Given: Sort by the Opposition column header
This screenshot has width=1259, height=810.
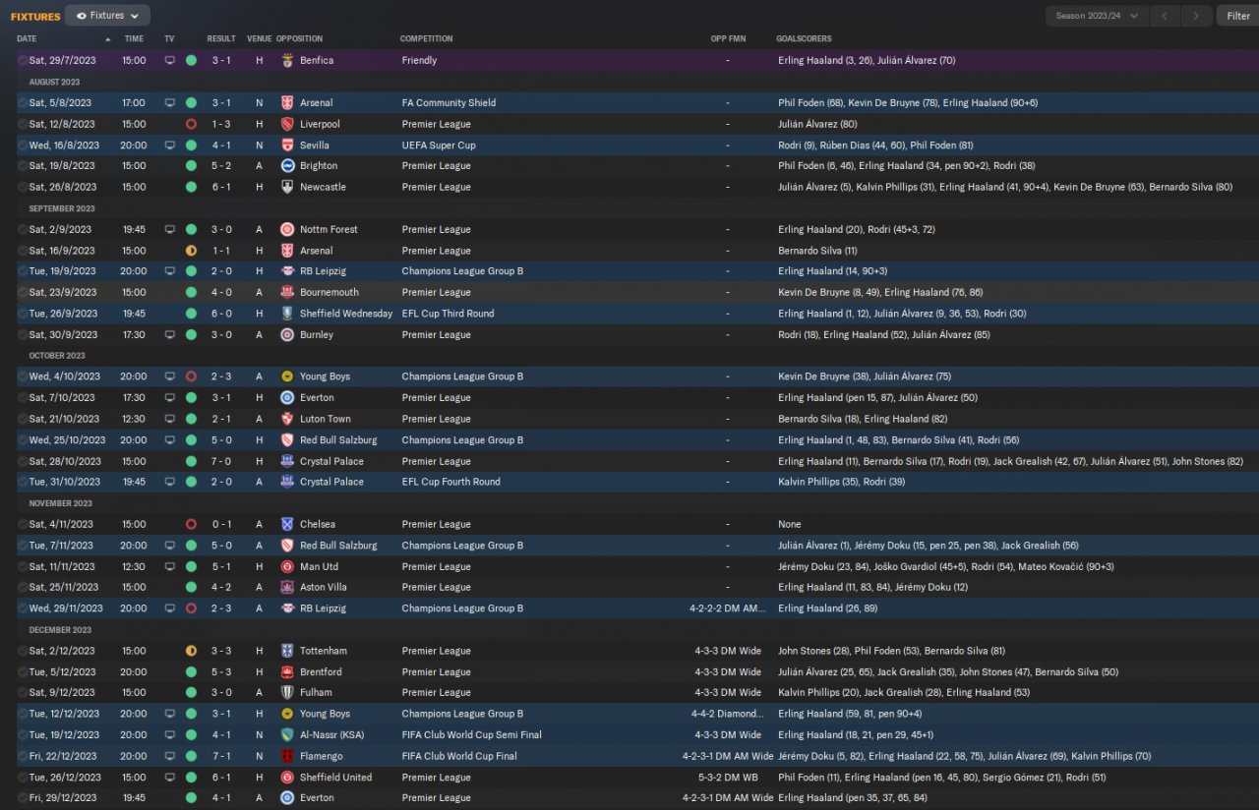Looking at the screenshot, I should point(299,38).
